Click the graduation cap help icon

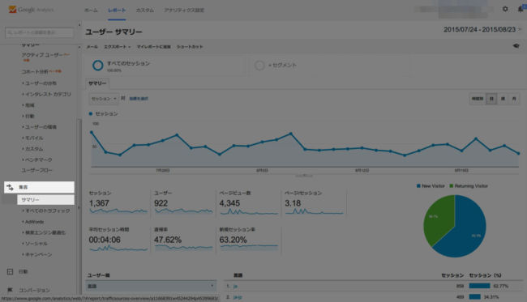[x=516, y=46]
